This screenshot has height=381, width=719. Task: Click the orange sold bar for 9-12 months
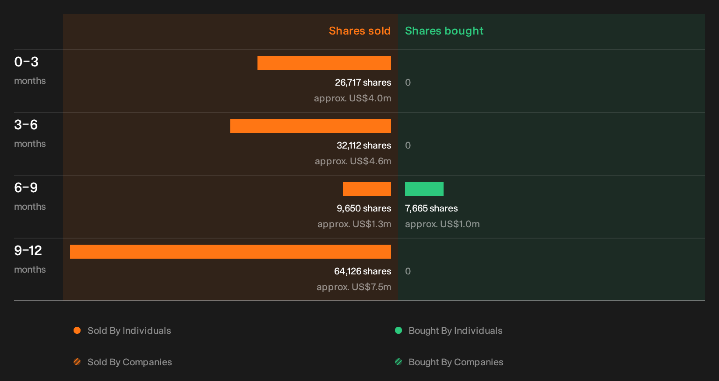230,252
